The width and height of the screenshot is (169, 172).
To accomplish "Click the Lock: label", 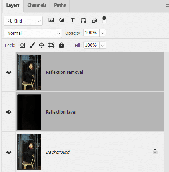I will tap(10, 46).
